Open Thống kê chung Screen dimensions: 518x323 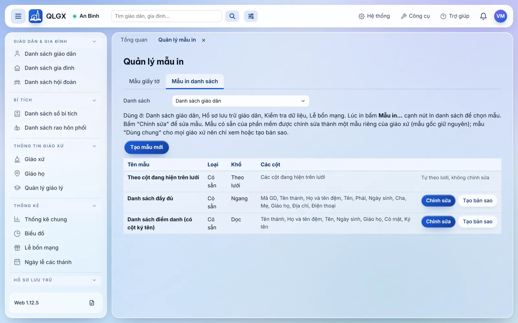(55, 219)
